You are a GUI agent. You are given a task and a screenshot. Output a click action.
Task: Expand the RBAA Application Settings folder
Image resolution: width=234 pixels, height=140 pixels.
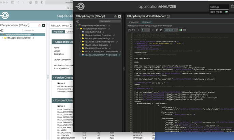80,39
